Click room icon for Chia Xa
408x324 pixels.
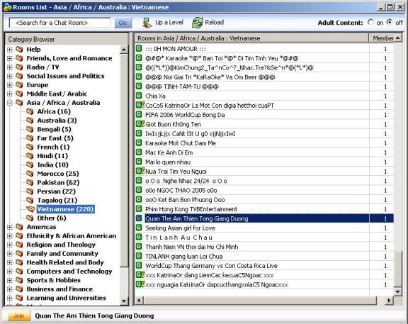(x=139, y=96)
